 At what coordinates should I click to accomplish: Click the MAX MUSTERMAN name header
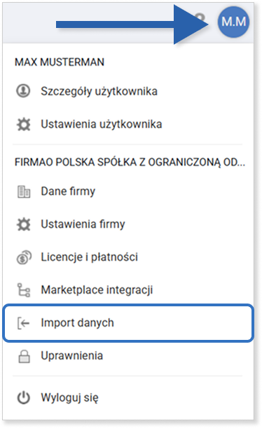(60, 62)
